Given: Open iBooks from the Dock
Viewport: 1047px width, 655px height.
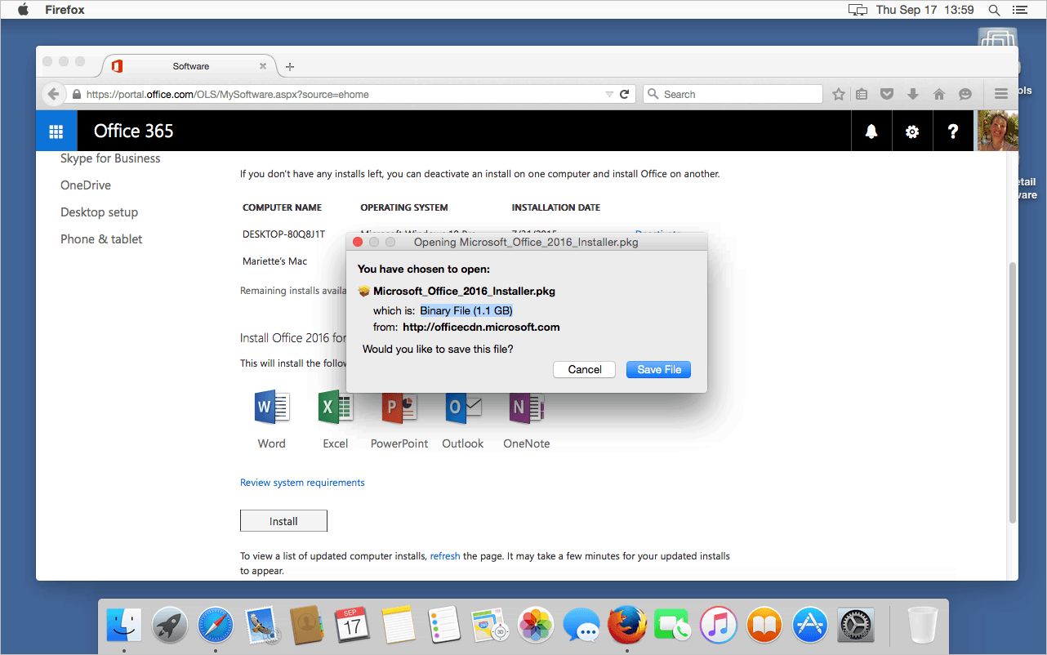Looking at the screenshot, I should [764, 626].
